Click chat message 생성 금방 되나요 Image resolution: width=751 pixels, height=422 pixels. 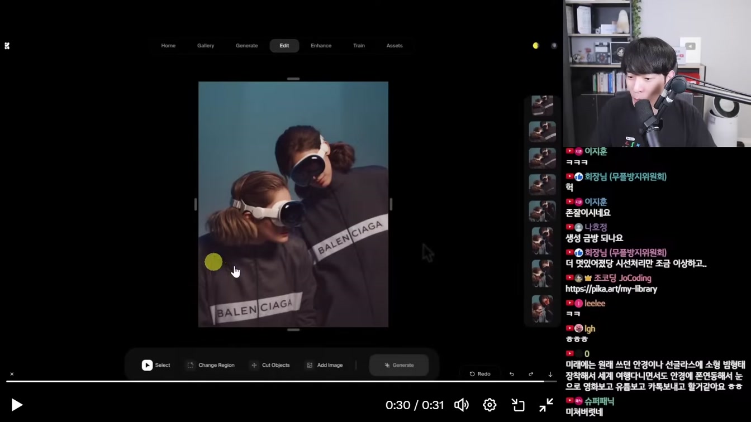coord(594,238)
